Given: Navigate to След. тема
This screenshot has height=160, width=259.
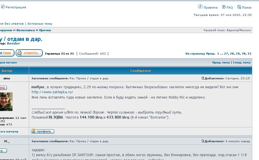Looking at the screenshot, I should [242, 63].
